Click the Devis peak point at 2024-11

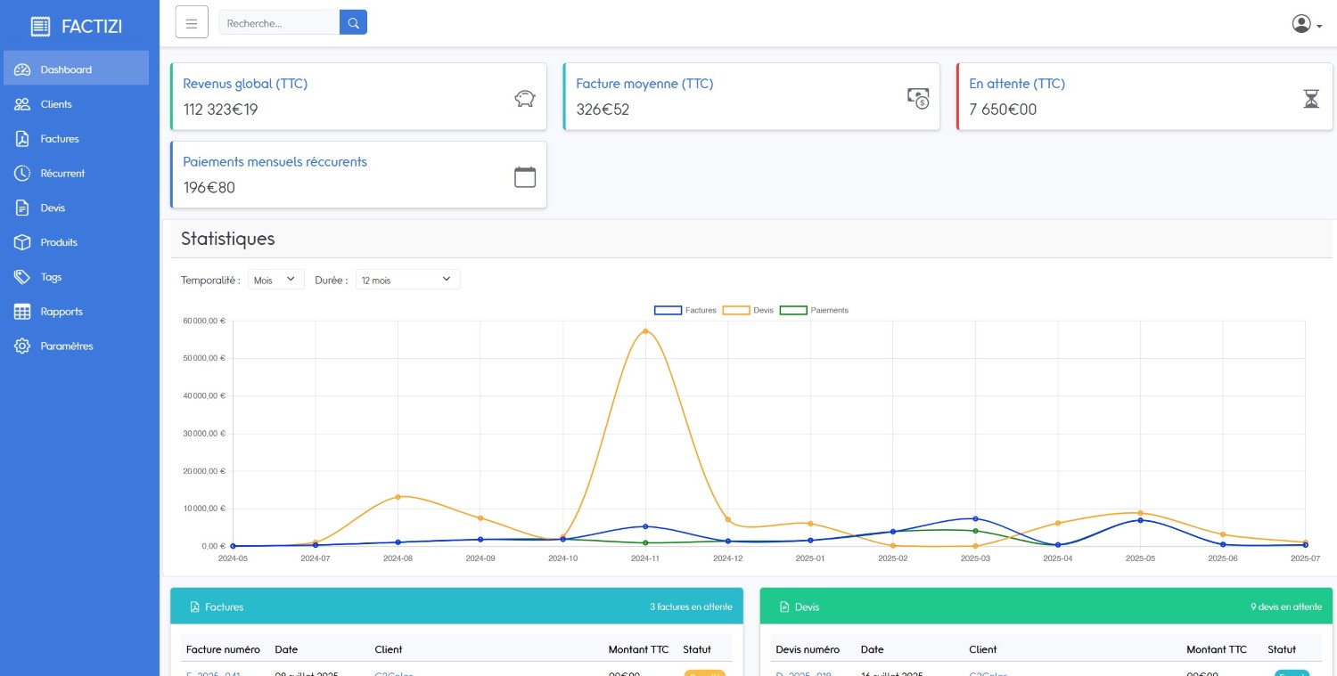645,331
